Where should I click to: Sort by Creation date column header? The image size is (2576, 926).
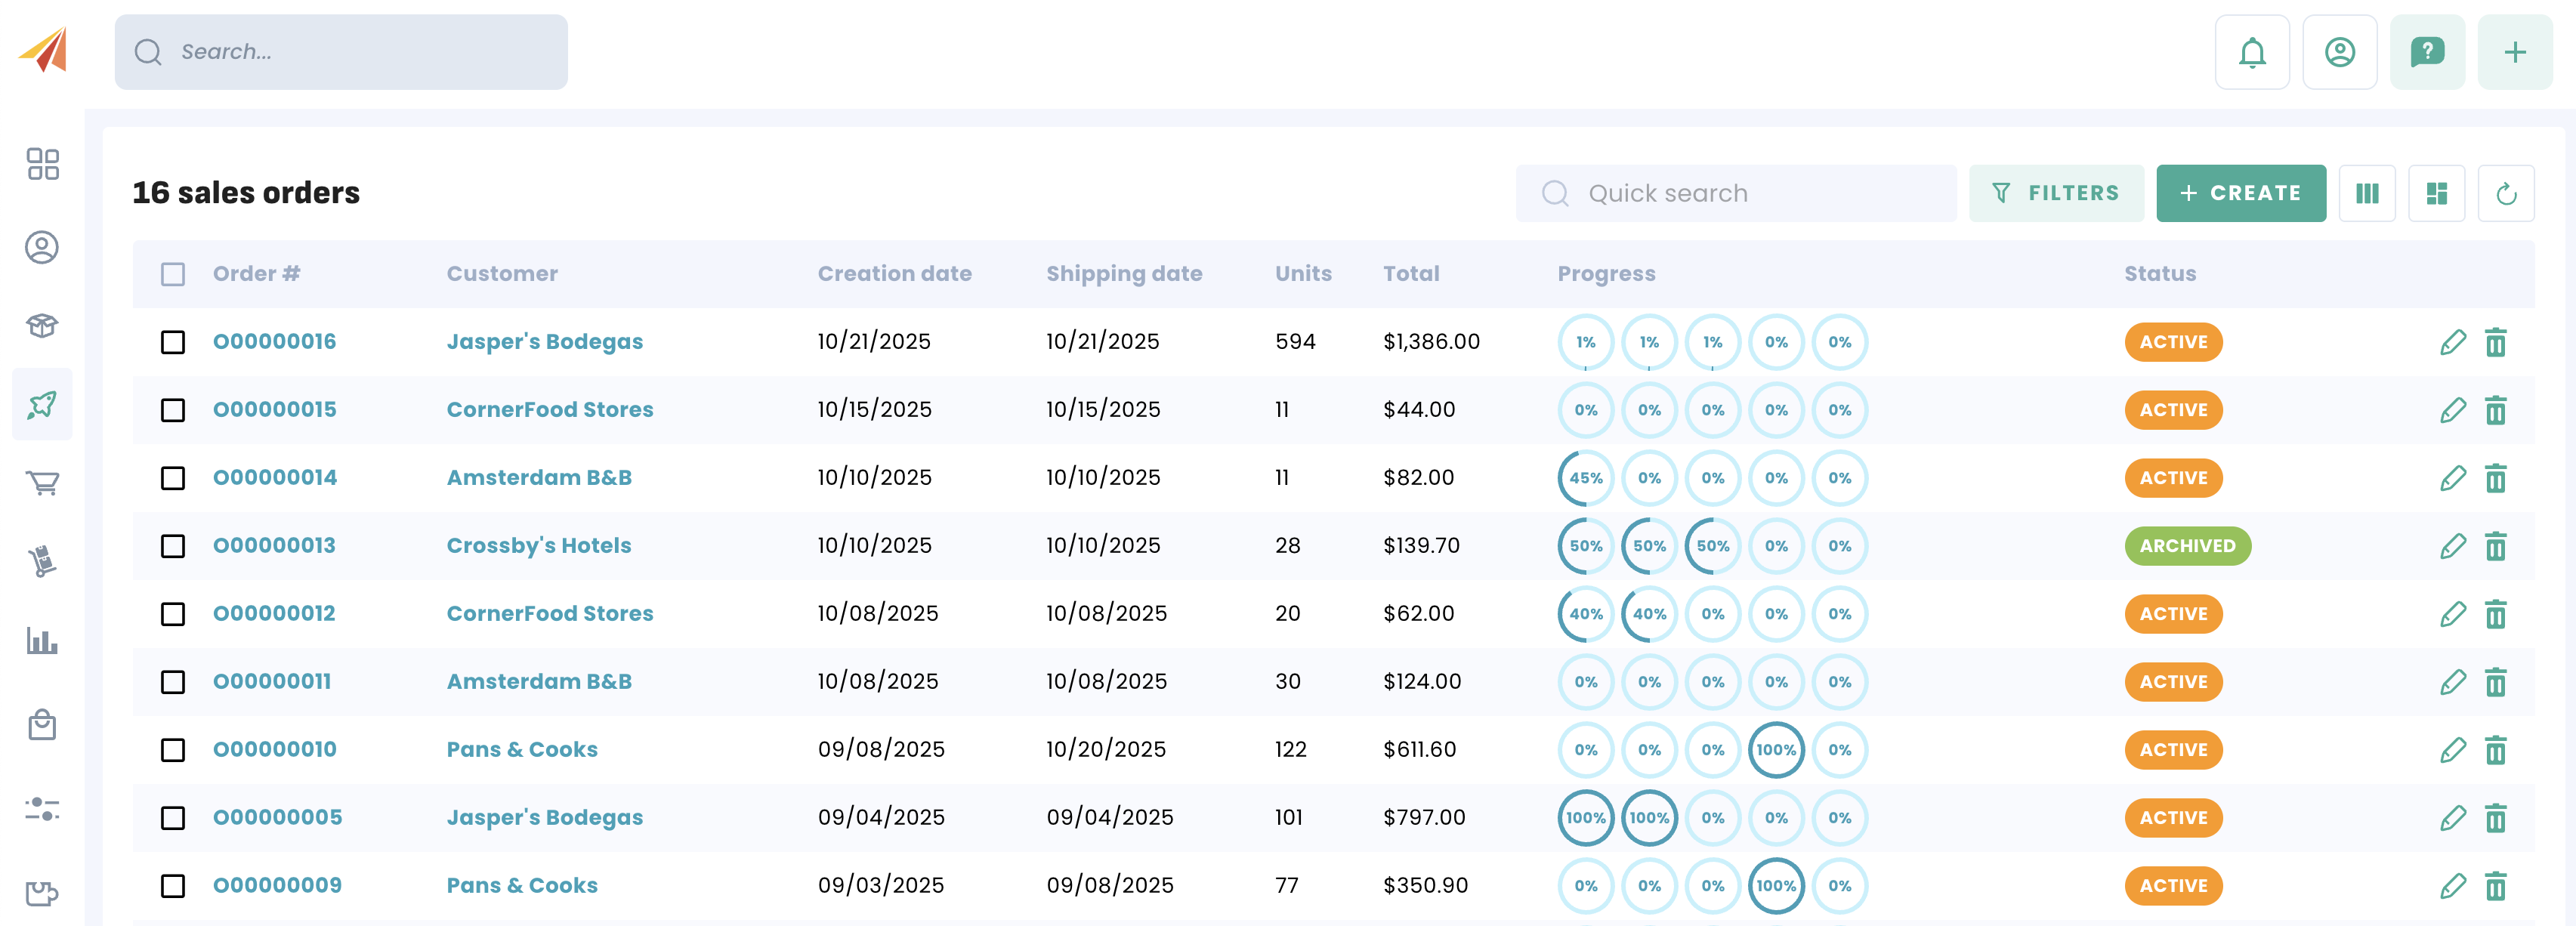tap(894, 274)
